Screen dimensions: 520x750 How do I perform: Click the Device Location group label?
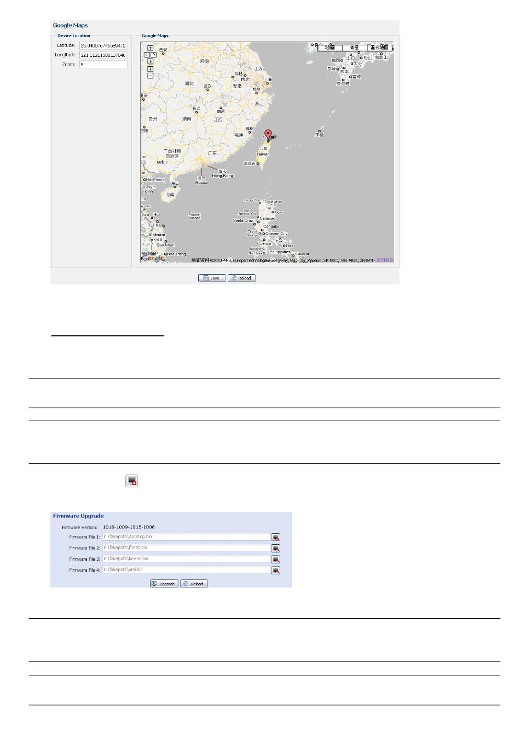click(x=74, y=36)
